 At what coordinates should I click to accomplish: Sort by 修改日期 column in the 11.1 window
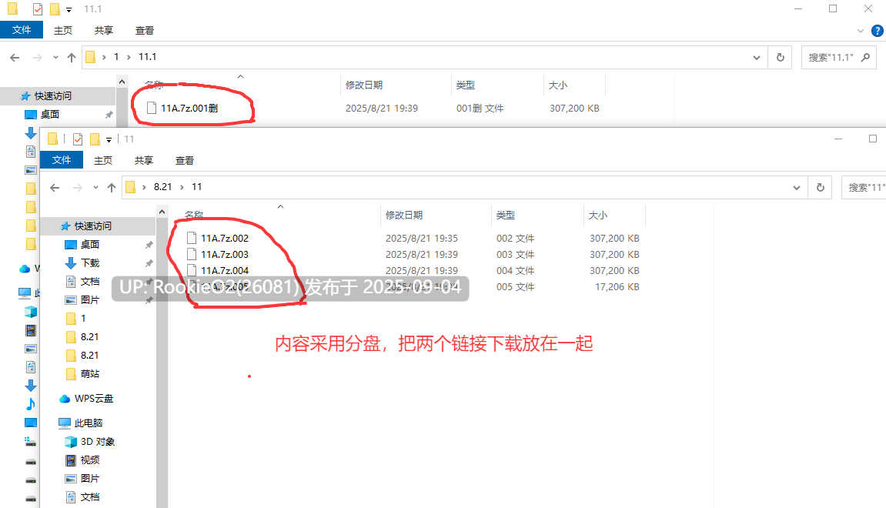click(x=364, y=85)
